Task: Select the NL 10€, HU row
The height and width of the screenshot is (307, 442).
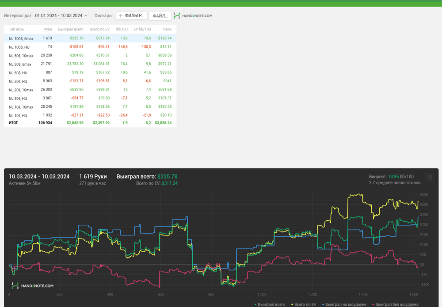Action: click(90, 115)
